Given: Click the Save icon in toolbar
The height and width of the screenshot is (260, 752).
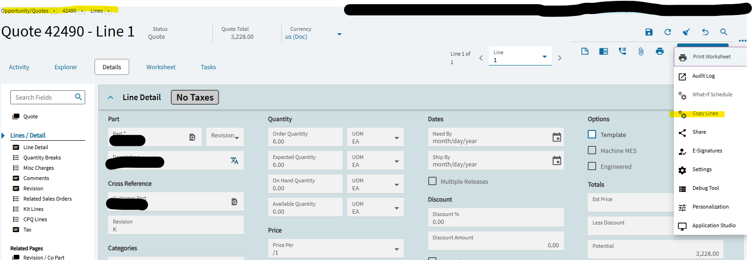Looking at the screenshot, I should click(649, 32).
